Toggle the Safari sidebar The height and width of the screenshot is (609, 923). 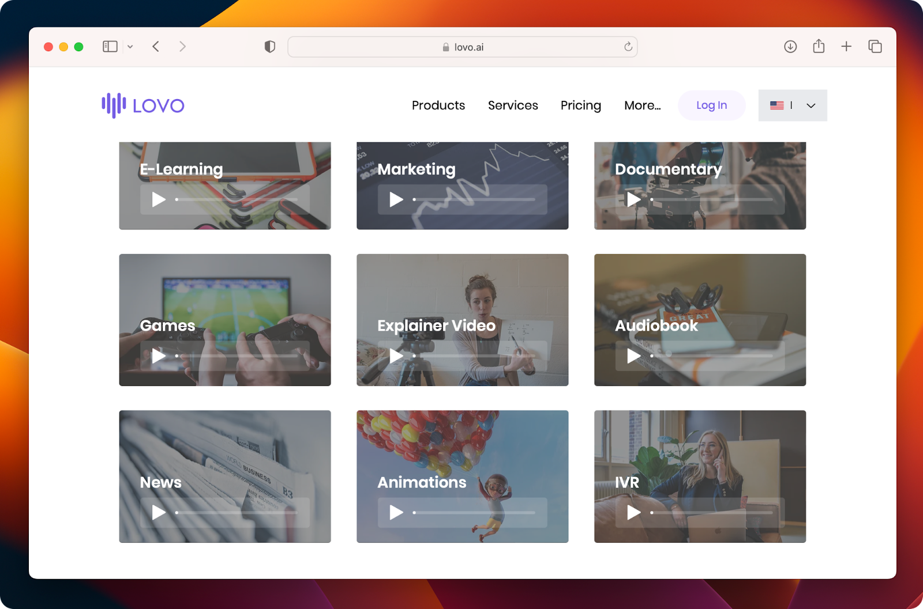coord(110,47)
